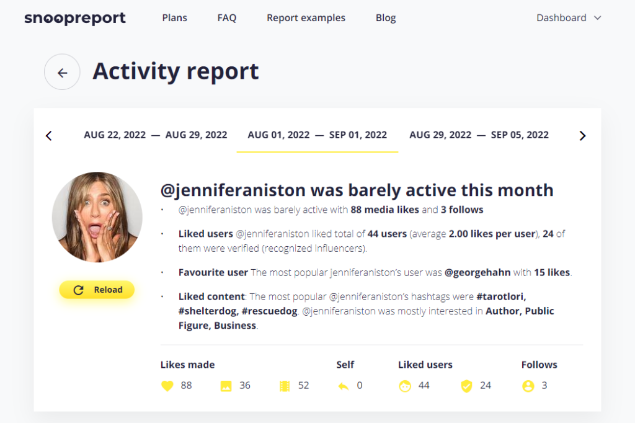Select the Aug 29 – Sep 05, 2022 tab
The image size is (635, 423).
tap(479, 135)
